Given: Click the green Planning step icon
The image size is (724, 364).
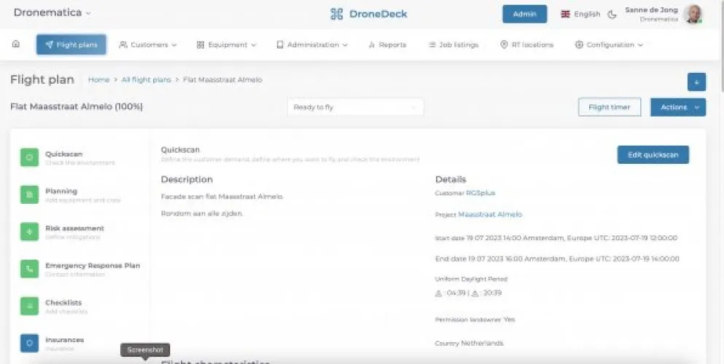Looking at the screenshot, I should (30, 194).
